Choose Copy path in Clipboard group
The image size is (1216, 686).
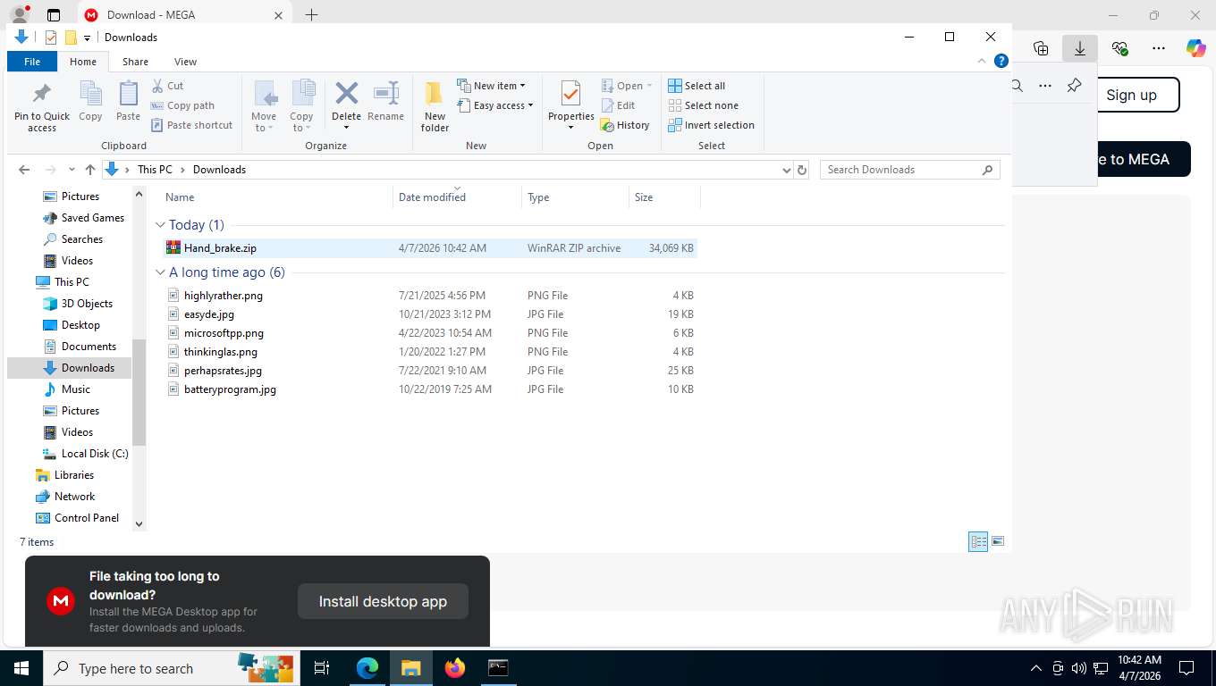click(x=182, y=105)
